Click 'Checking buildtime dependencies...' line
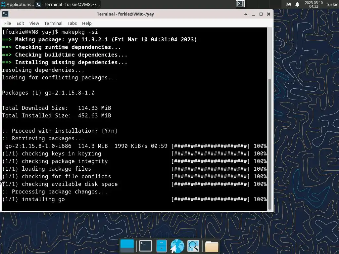This screenshot has width=339, height=254. (65, 55)
